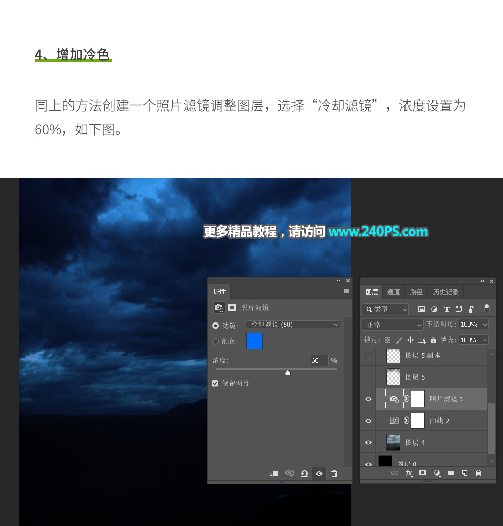503x526 pixels.
Task: Switch to the 通道 tab
Action: [x=393, y=292]
